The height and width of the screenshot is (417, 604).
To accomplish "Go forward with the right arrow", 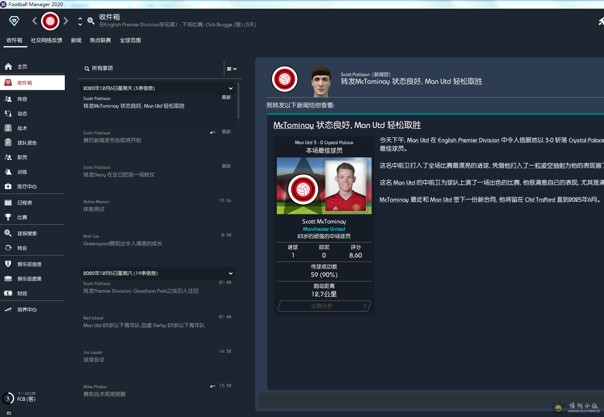I will coord(66,21).
